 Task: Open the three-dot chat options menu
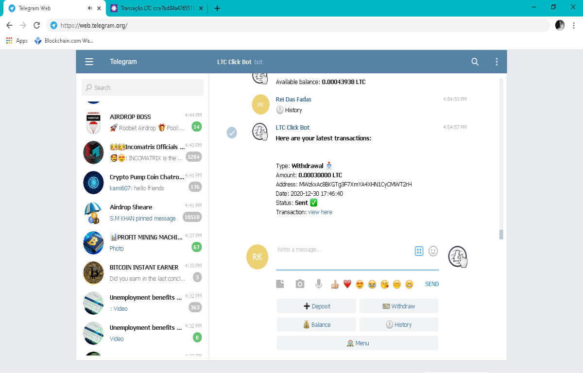[x=497, y=62]
